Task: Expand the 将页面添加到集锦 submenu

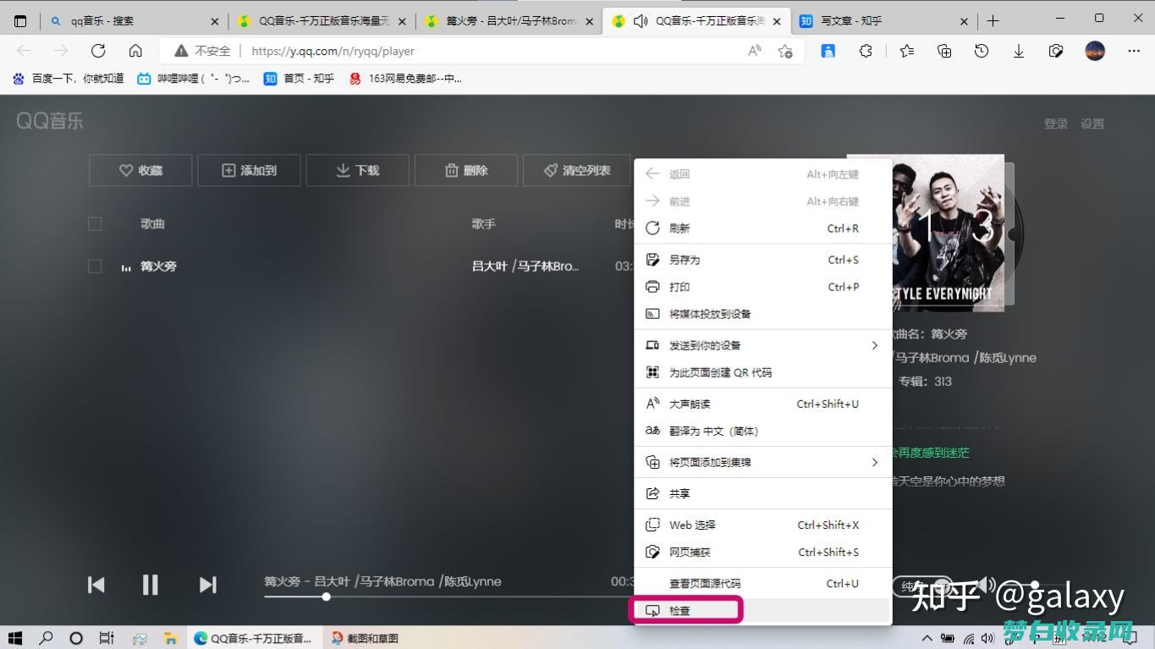Action: tap(763, 462)
